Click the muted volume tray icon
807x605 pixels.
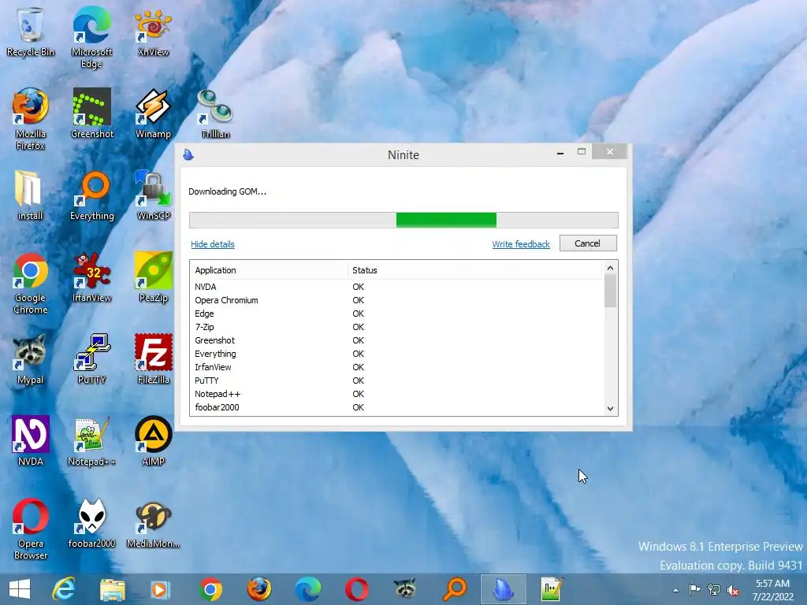[x=733, y=590]
